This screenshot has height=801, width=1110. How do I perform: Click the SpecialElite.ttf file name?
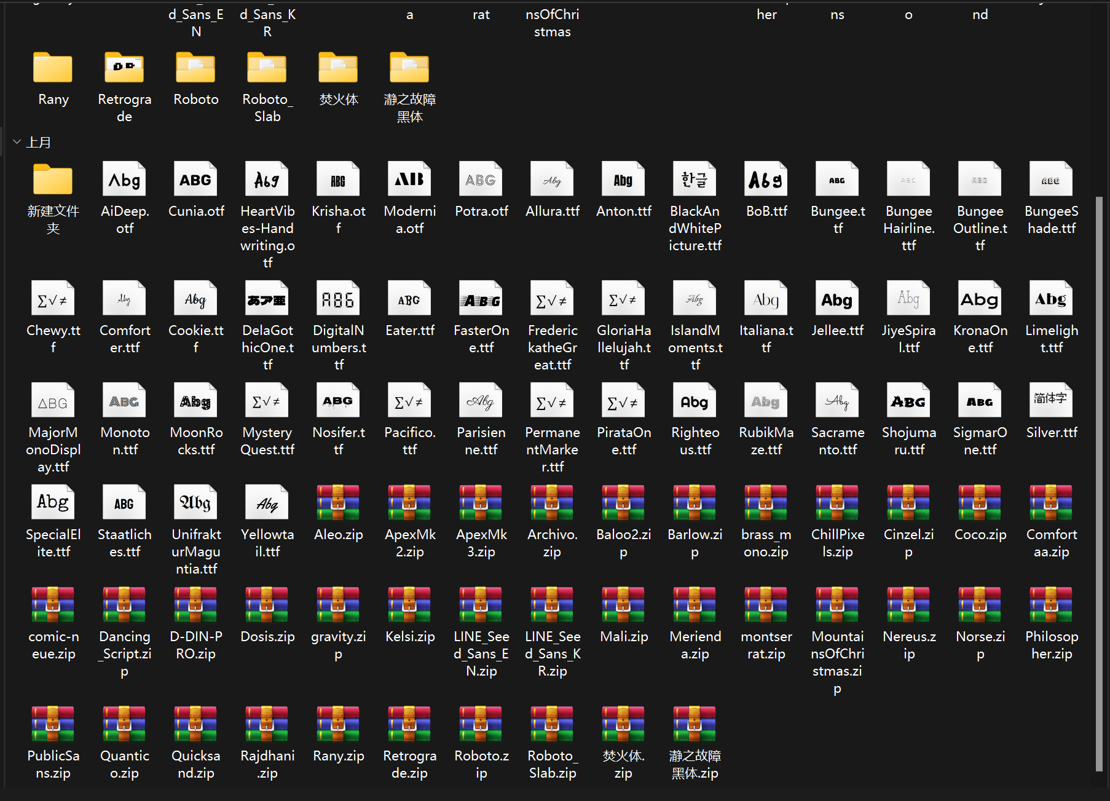(53, 543)
